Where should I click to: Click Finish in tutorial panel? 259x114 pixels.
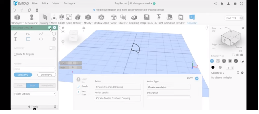coord(82,86)
